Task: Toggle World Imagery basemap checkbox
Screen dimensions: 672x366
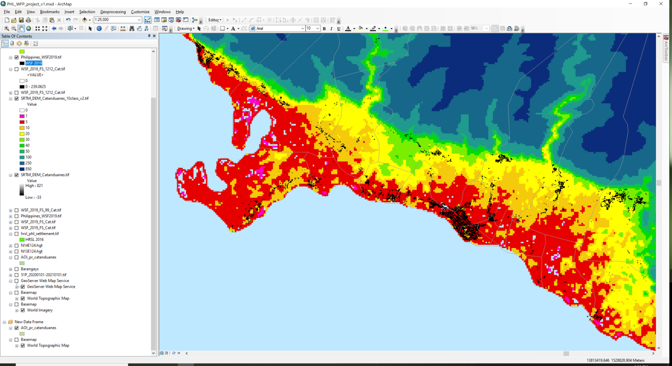Action: coord(22,310)
